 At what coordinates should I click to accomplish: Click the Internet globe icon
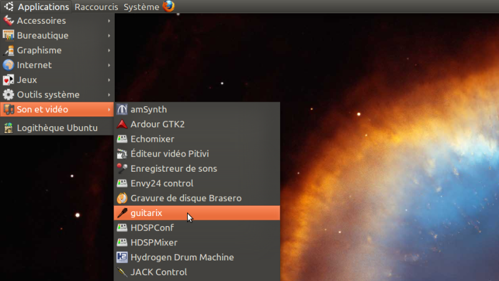click(8, 65)
